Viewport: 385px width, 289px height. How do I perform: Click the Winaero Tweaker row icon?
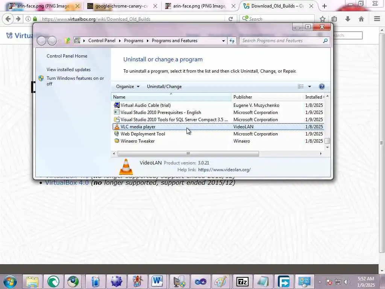click(117, 141)
